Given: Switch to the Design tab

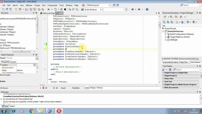Looking at the screenshot, I should (x=93, y=88).
